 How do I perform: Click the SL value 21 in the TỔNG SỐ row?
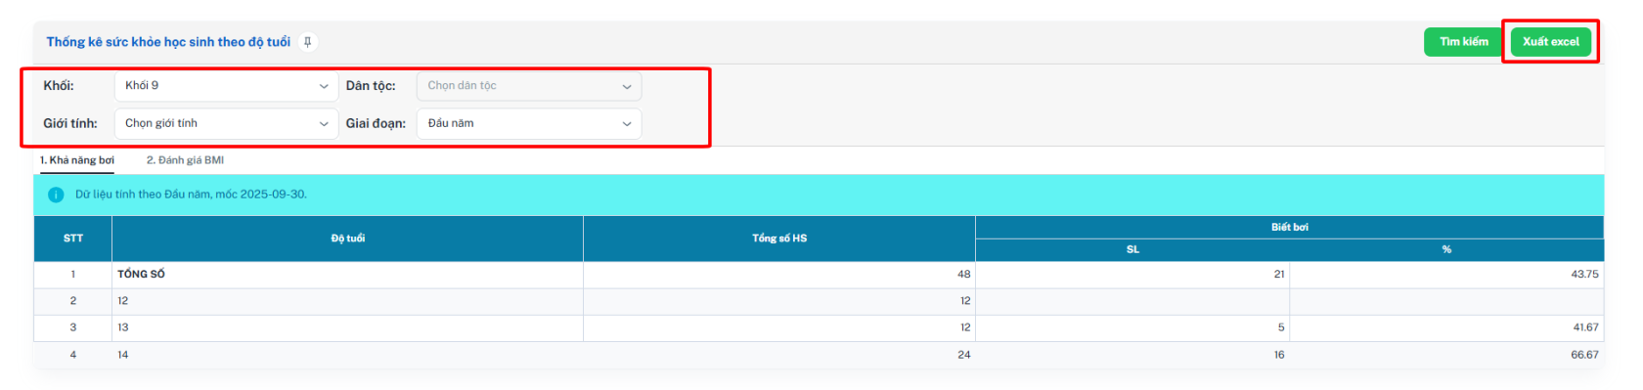click(x=1279, y=275)
